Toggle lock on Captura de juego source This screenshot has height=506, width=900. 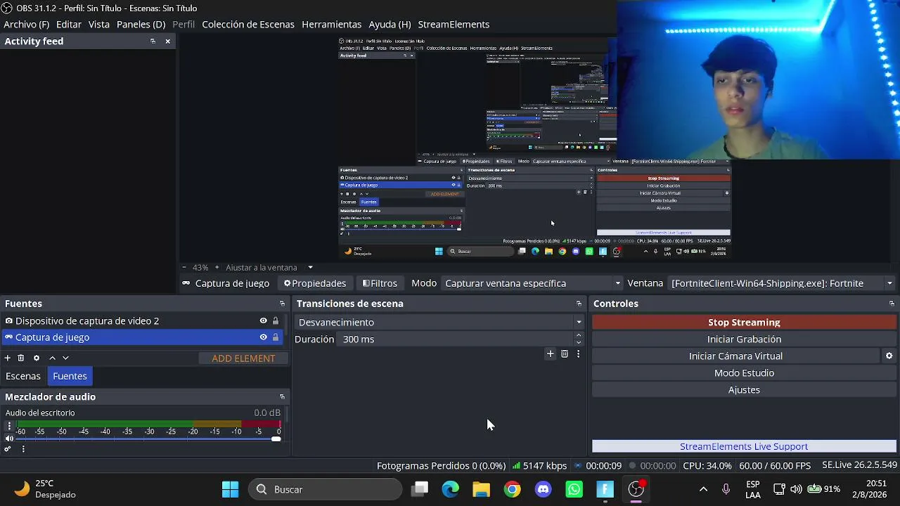point(276,337)
